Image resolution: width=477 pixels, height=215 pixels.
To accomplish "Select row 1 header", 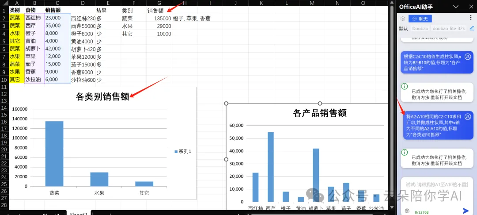I will (x=4, y=10).
